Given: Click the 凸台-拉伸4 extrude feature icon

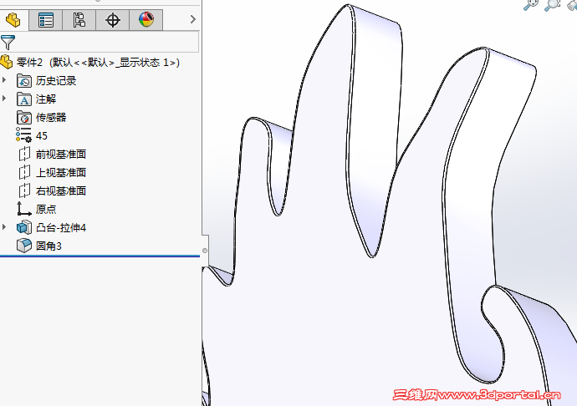Looking at the screenshot, I should pyautogui.click(x=24, y=227).
